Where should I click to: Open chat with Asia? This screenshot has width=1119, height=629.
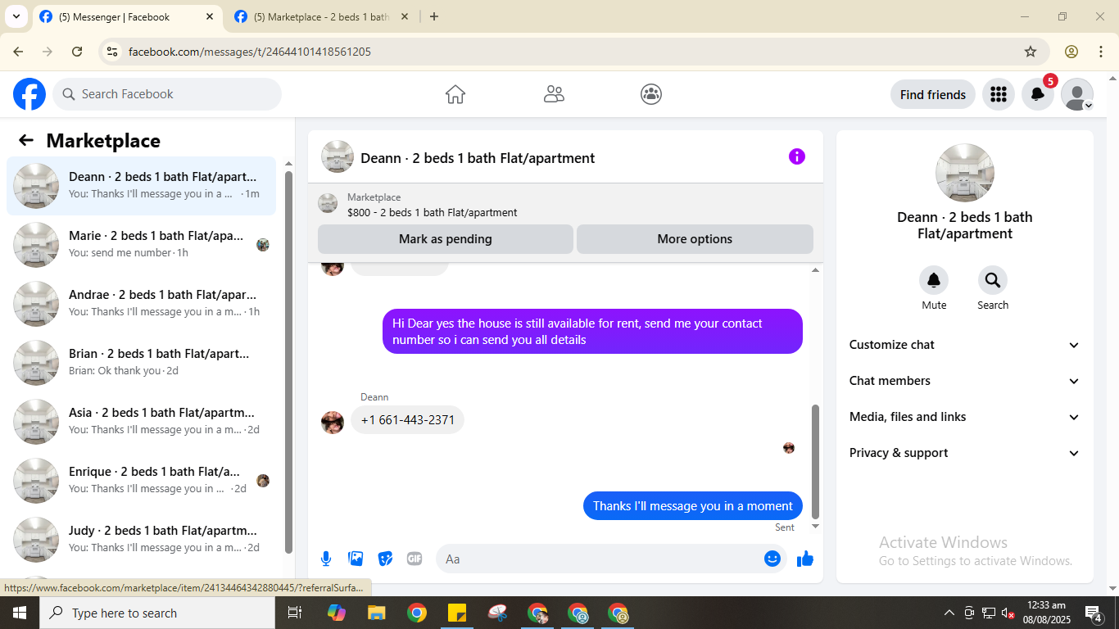[x=142, y=421]
